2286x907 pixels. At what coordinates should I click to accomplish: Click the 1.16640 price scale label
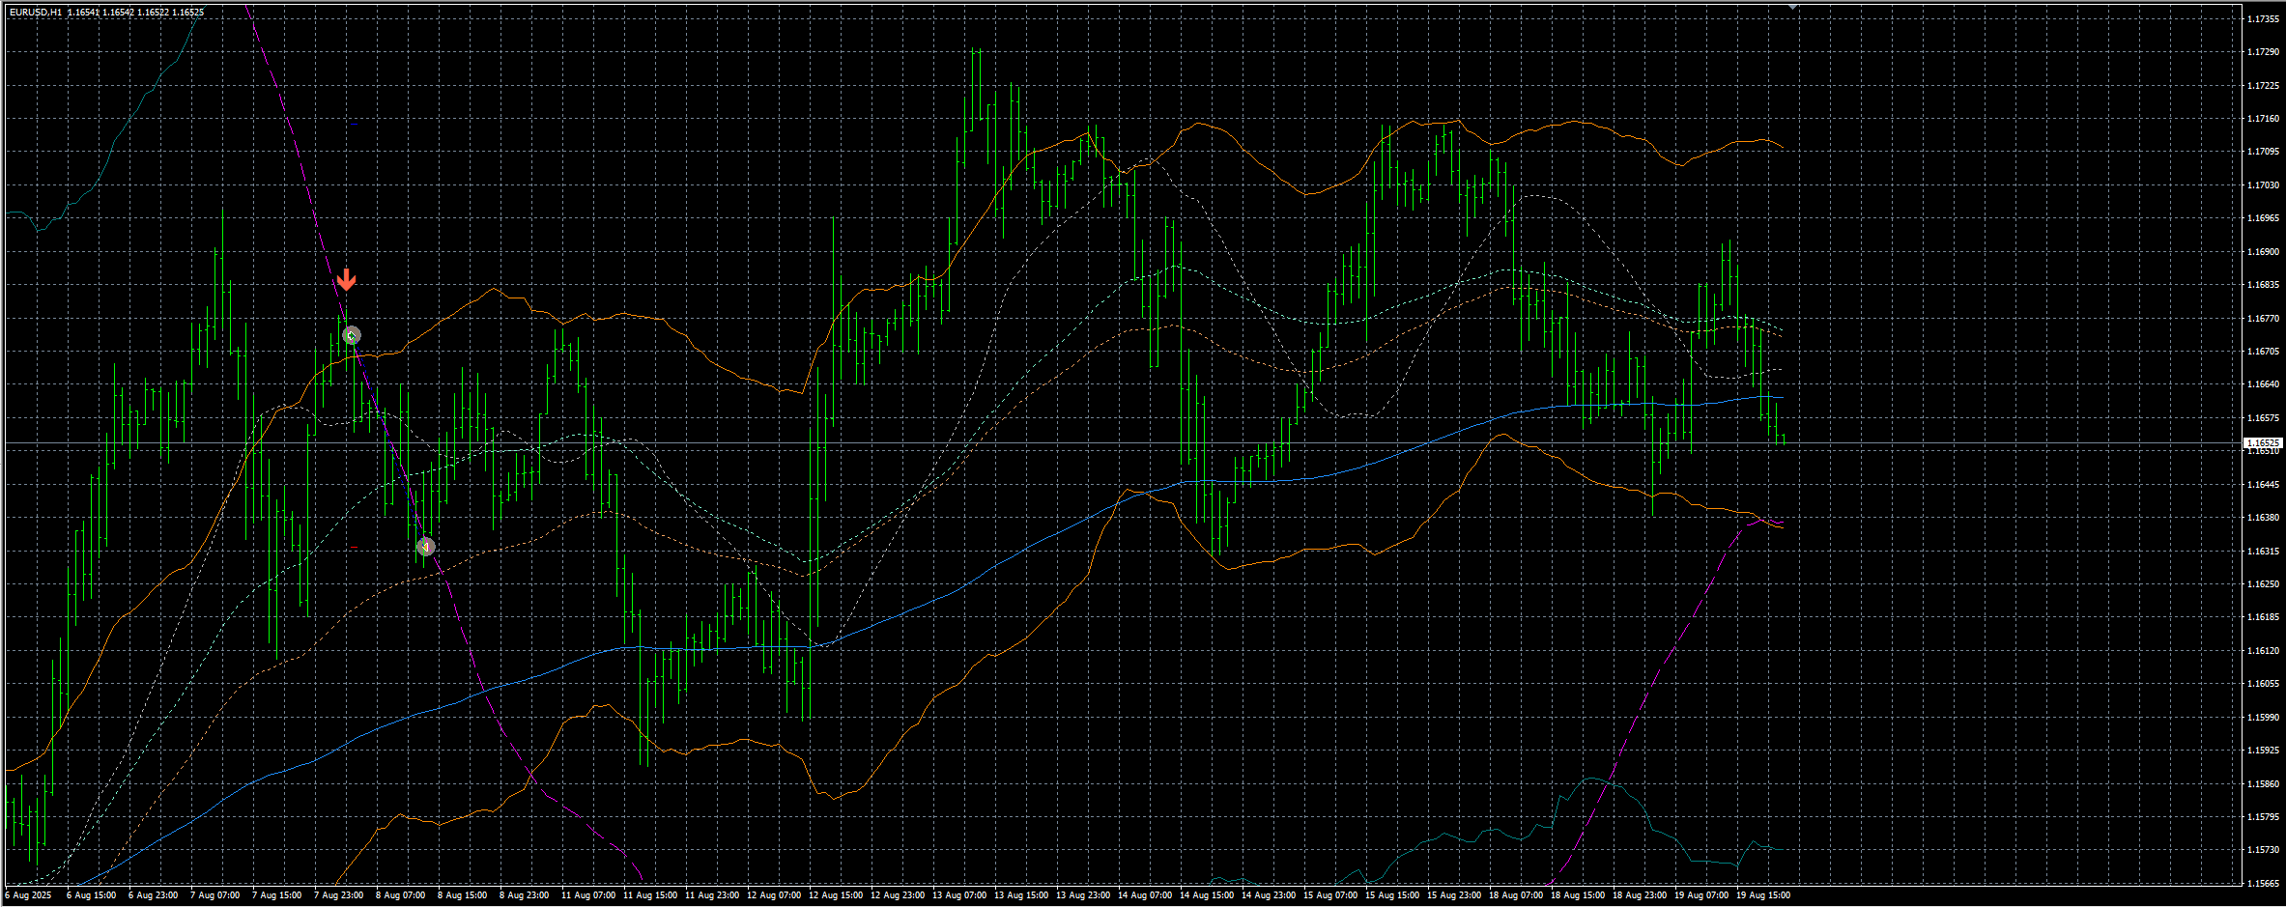[x=2263, y=384]
